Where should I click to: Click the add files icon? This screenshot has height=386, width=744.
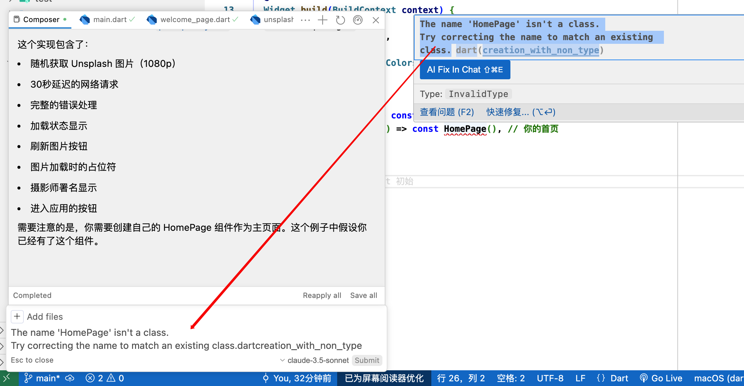(x=17, y=317)
